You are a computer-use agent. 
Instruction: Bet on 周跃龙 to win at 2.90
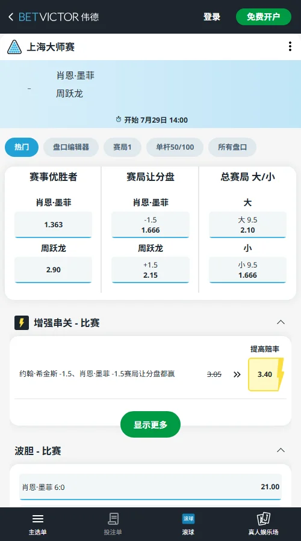[x=53, y=270]
